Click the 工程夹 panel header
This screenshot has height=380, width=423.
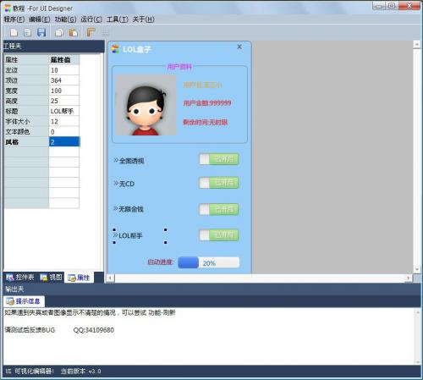click(x=53, y=46)
